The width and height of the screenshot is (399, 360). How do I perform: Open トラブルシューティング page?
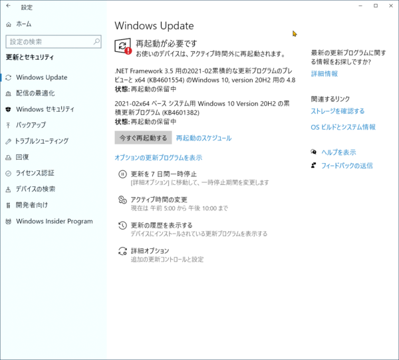[42, 141]
